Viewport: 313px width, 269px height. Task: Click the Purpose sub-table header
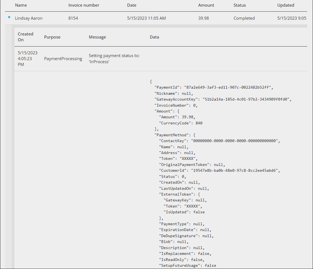tap(52, 37)
